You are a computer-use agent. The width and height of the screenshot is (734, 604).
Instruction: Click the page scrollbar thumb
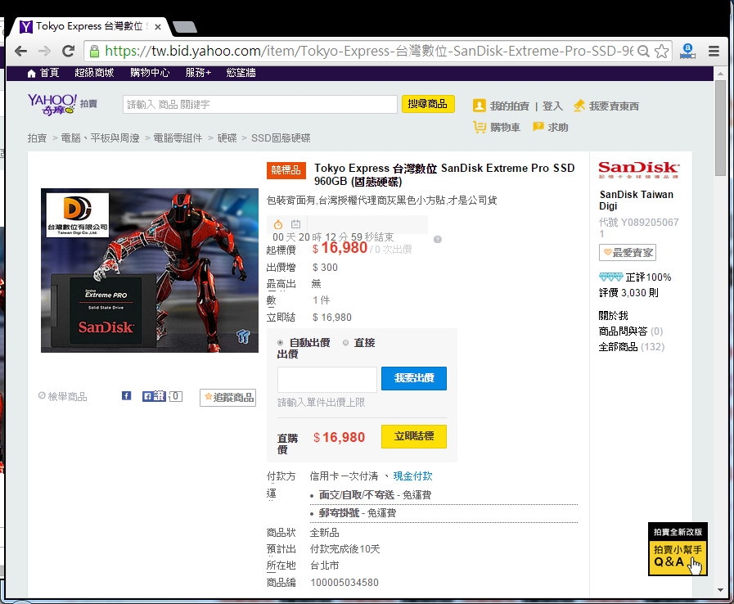pos(720,128)
